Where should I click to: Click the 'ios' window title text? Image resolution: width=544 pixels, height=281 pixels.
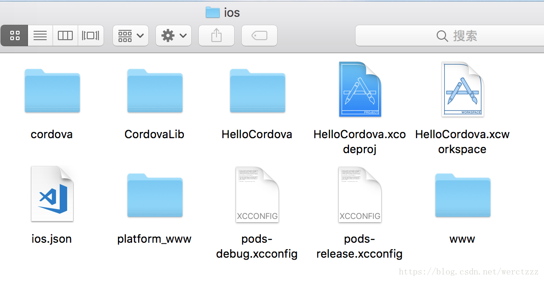click(232, 13)
